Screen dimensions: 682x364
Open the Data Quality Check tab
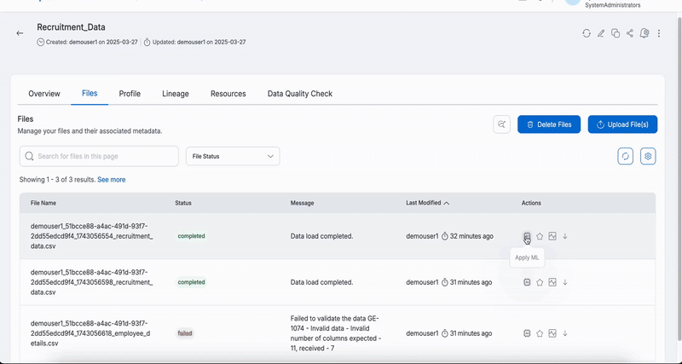[x=300, y=94]
